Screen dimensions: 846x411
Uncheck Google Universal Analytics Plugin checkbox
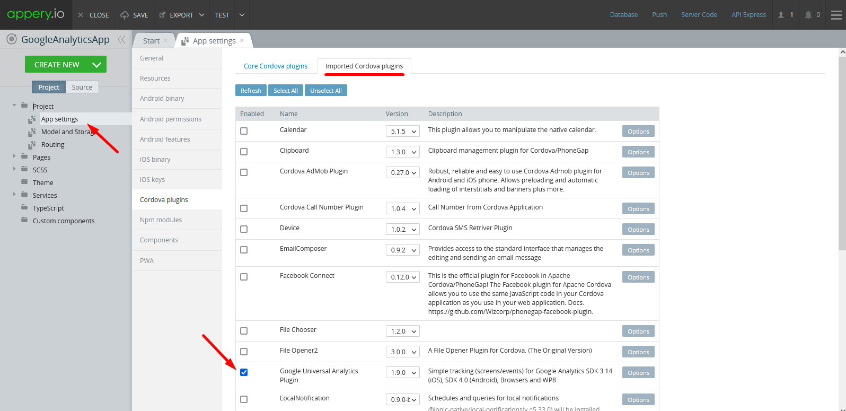(x=244, y=372)
